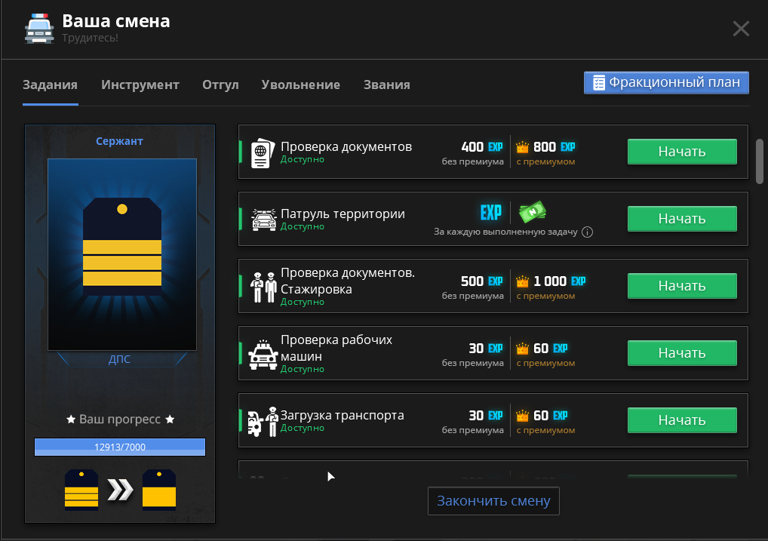Click the large EXP icon in Патруль территории
The width and height of the screenshot is (768, 541).
click(x=491, y=212)
